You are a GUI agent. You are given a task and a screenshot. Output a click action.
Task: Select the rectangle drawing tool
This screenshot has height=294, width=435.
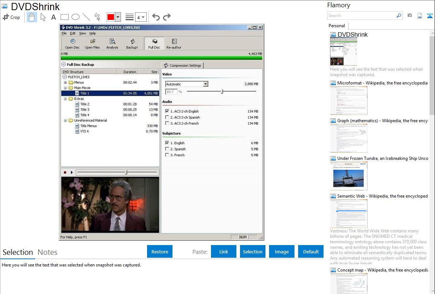click(64, 17)
